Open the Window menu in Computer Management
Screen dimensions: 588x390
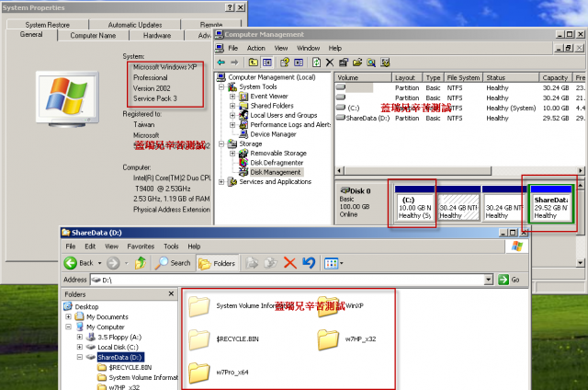(x=309, y=48)
